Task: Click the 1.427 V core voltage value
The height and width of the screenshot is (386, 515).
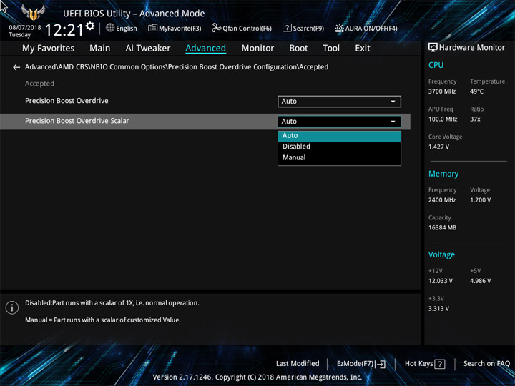Action: tap(438, 147)
